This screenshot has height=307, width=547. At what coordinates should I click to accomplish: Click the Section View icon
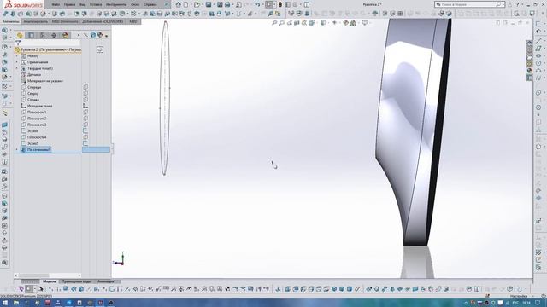[x=297, y=23]
